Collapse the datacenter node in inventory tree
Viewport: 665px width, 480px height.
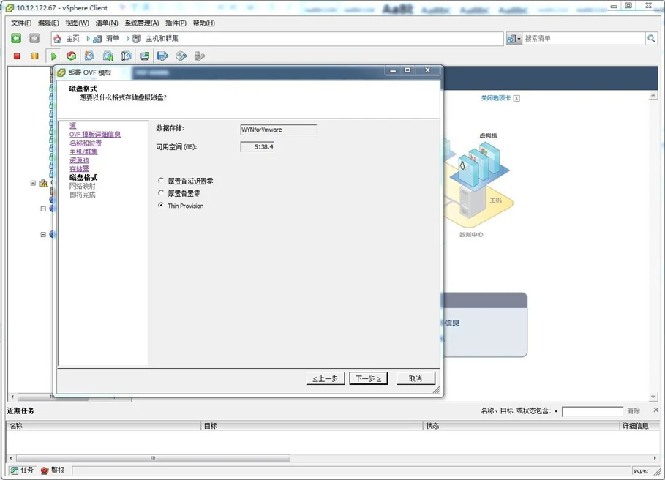coord(33,183)
